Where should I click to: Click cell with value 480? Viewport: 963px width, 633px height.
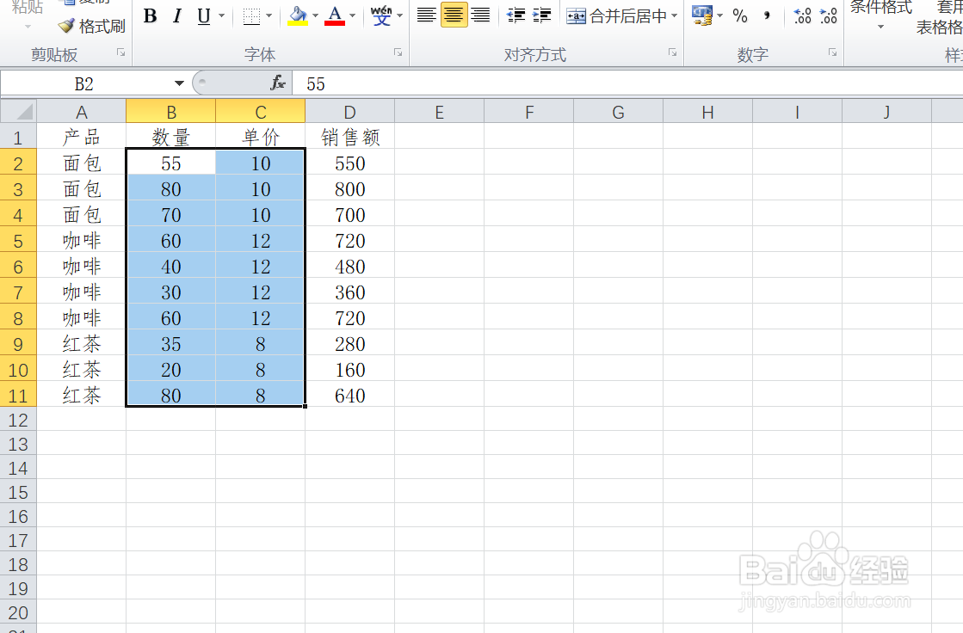tap(350, 267)
